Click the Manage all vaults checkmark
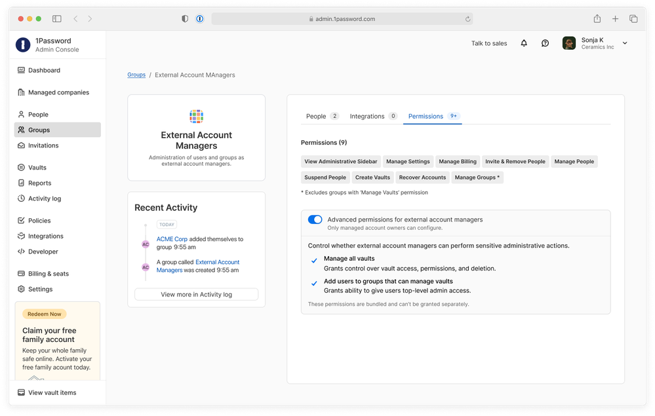655x416 pixels. (x=314, y=261)
